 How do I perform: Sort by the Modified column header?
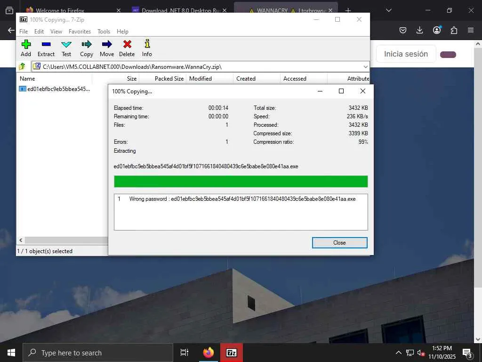click(x=209, y=79)
